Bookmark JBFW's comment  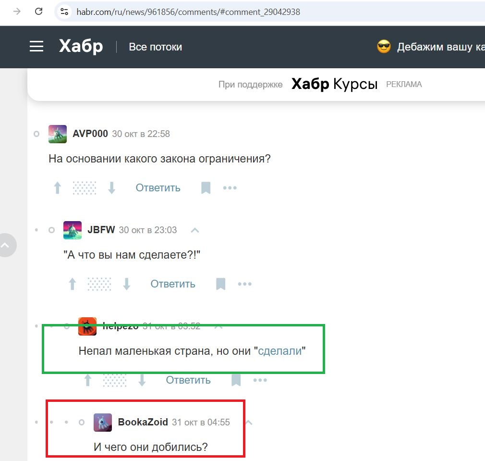[220, 284]
